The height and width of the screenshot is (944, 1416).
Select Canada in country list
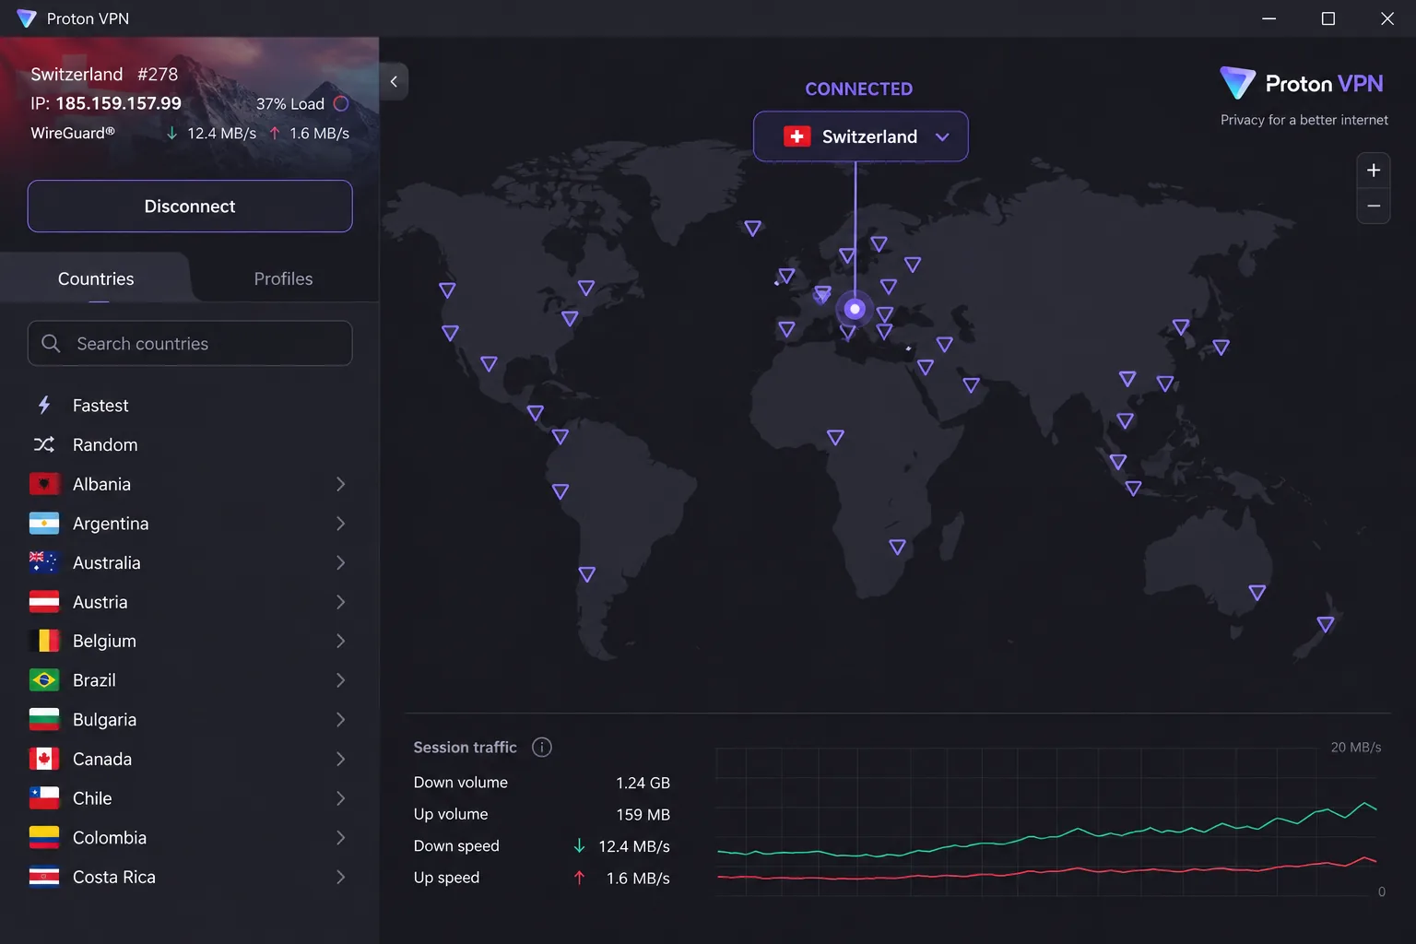(190, 759)
